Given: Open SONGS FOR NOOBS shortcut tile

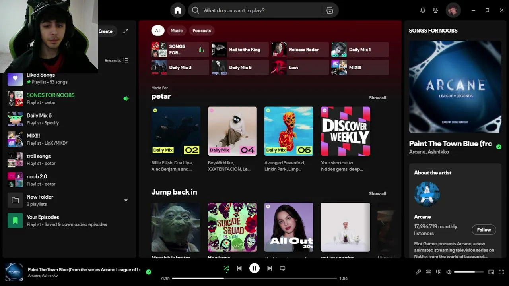Looking at the screenshot, I should (x=180, y=50).
